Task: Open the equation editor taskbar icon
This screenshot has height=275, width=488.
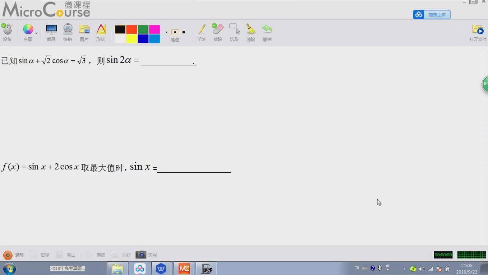Action: (x=206, y=269)
